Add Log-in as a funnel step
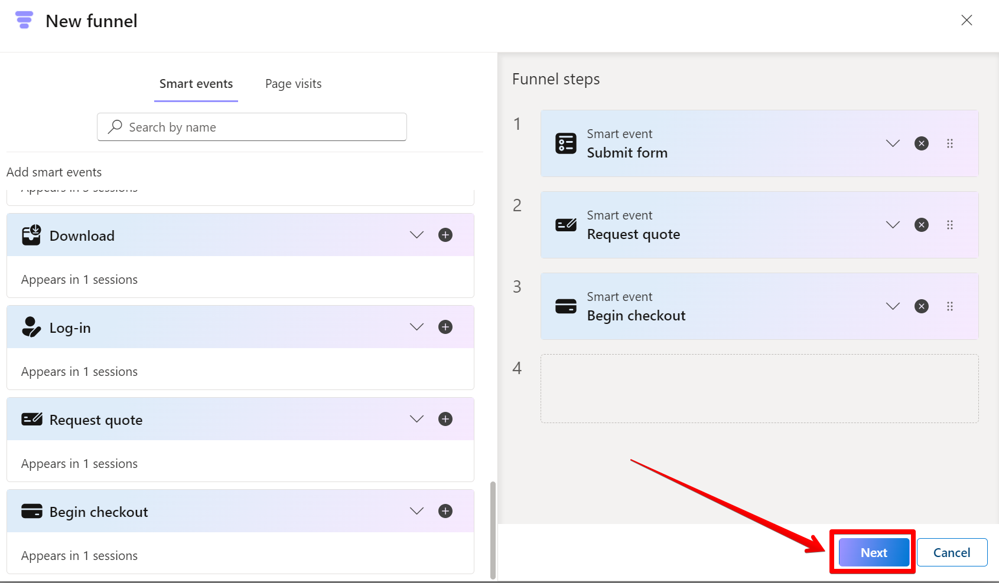 pyautogui.click(x=445, y=326)
